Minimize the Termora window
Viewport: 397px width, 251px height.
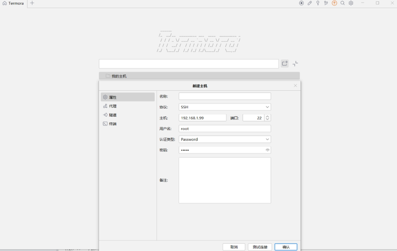pos(362,3)
